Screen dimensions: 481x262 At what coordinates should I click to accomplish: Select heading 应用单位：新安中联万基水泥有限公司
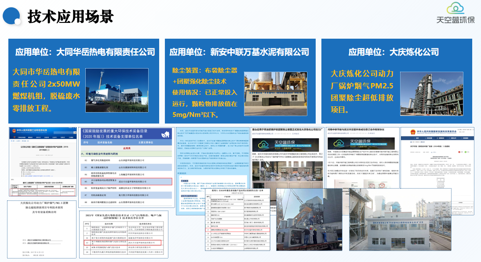pyautogui.click(x=239, y=52)
